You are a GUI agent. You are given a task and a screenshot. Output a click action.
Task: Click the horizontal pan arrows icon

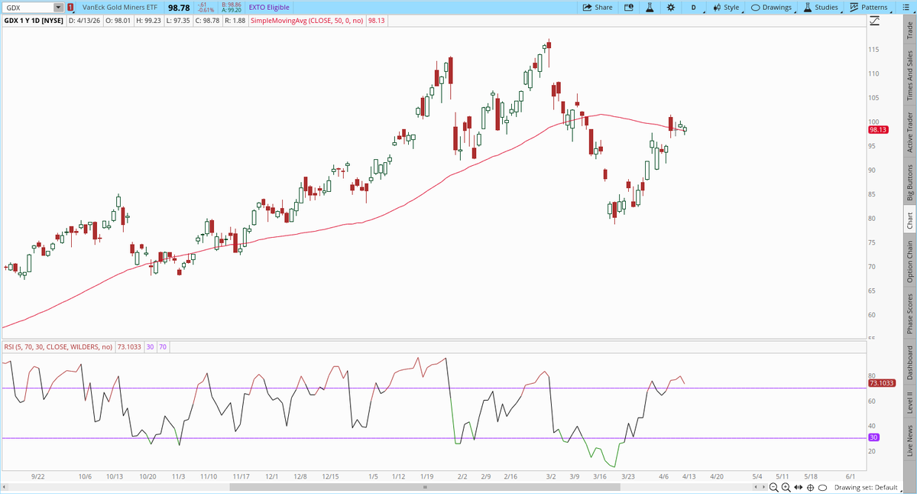pyautogui.click(x=798, y=487)
